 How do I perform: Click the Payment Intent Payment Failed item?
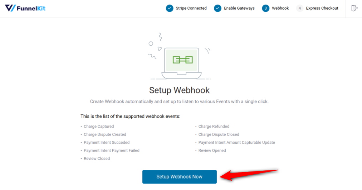[112, 150]
